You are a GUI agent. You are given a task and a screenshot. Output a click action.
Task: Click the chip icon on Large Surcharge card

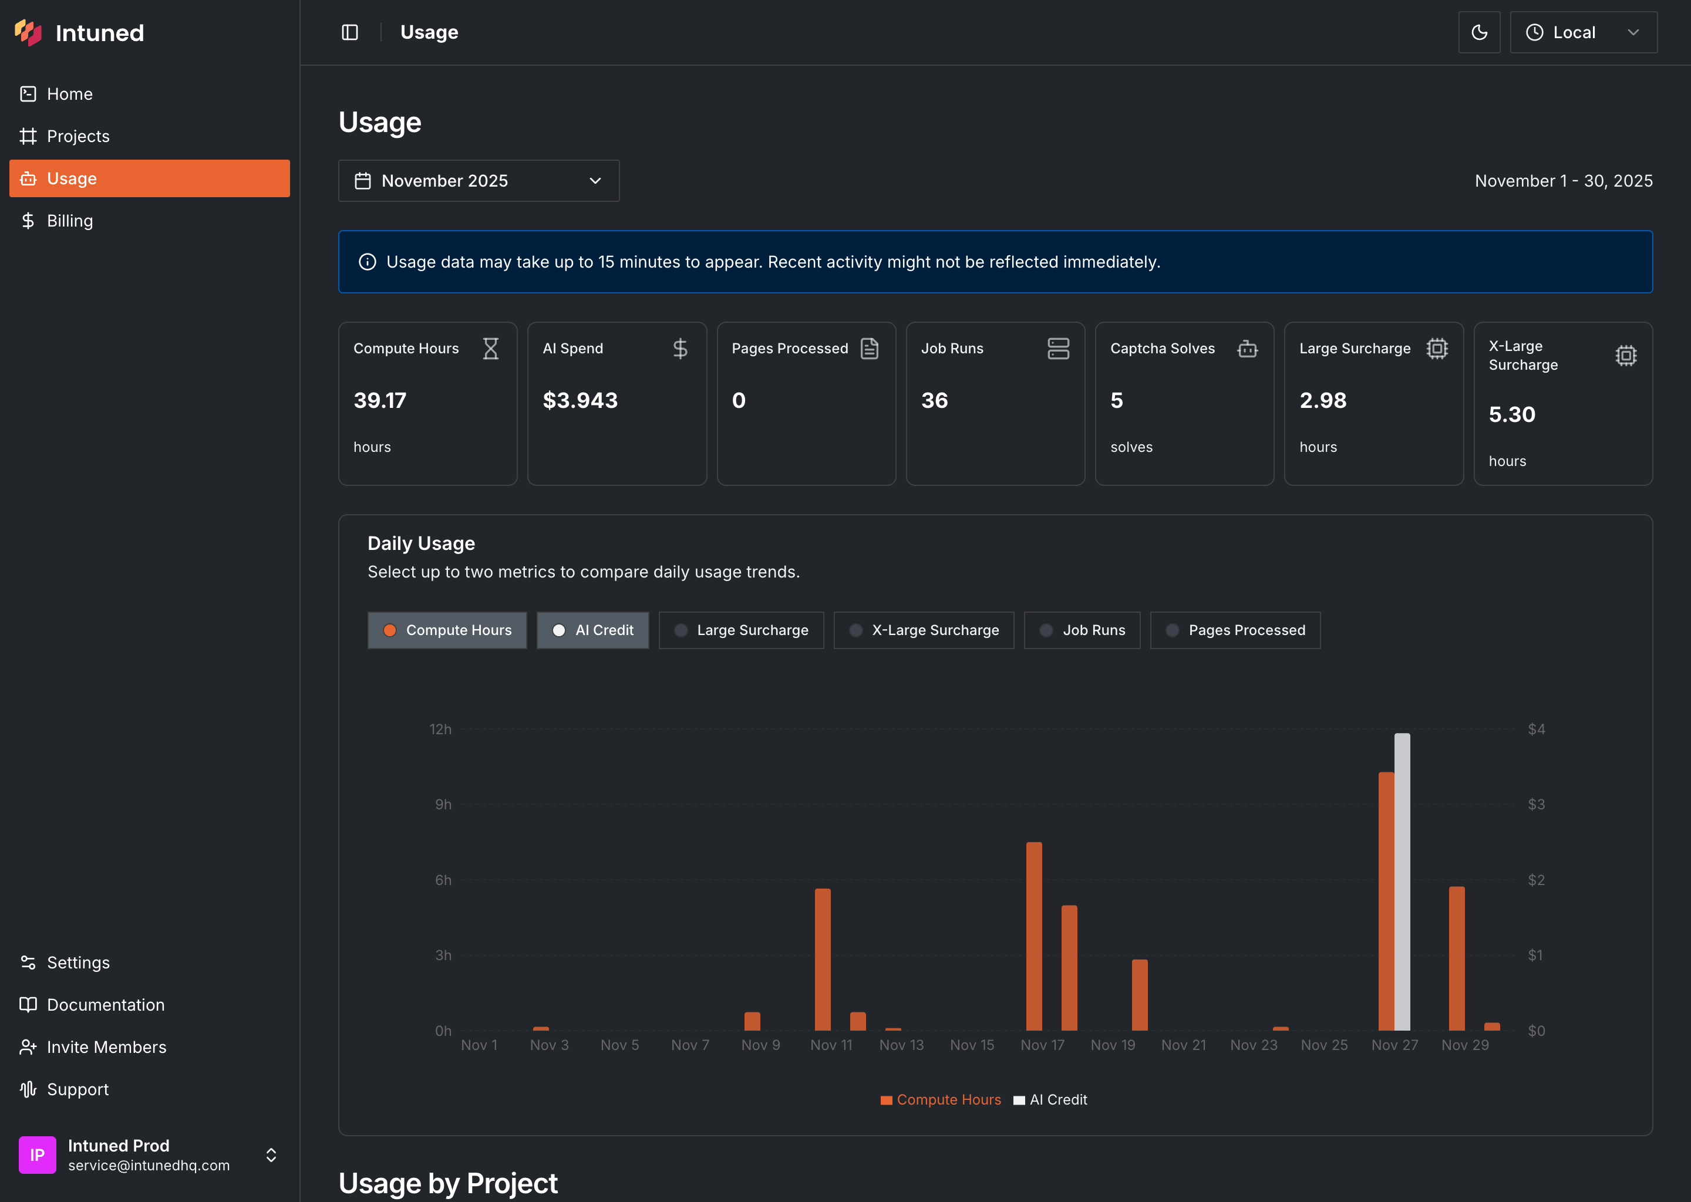1437,349
